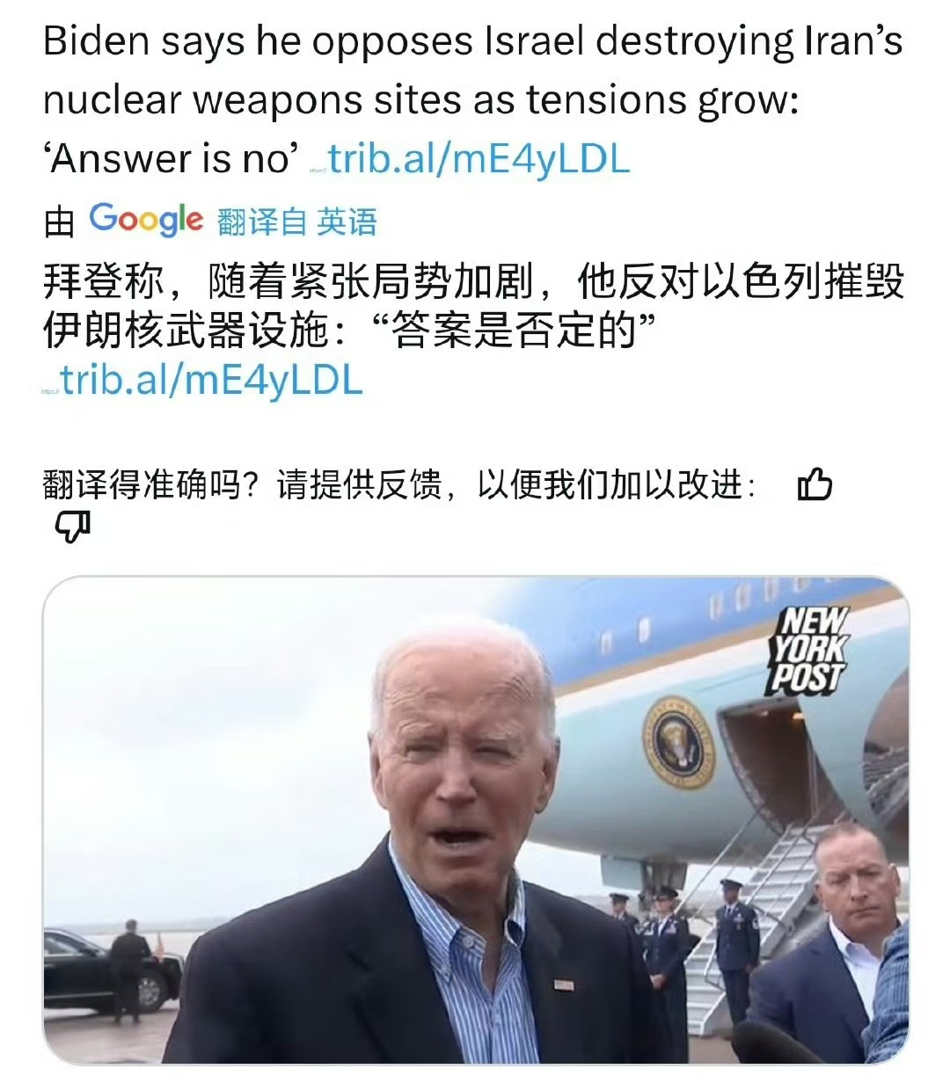Viewport: 950px width, 1076px height.
Task: Click the New York Post watermark logo
Action: click(807, 651)
